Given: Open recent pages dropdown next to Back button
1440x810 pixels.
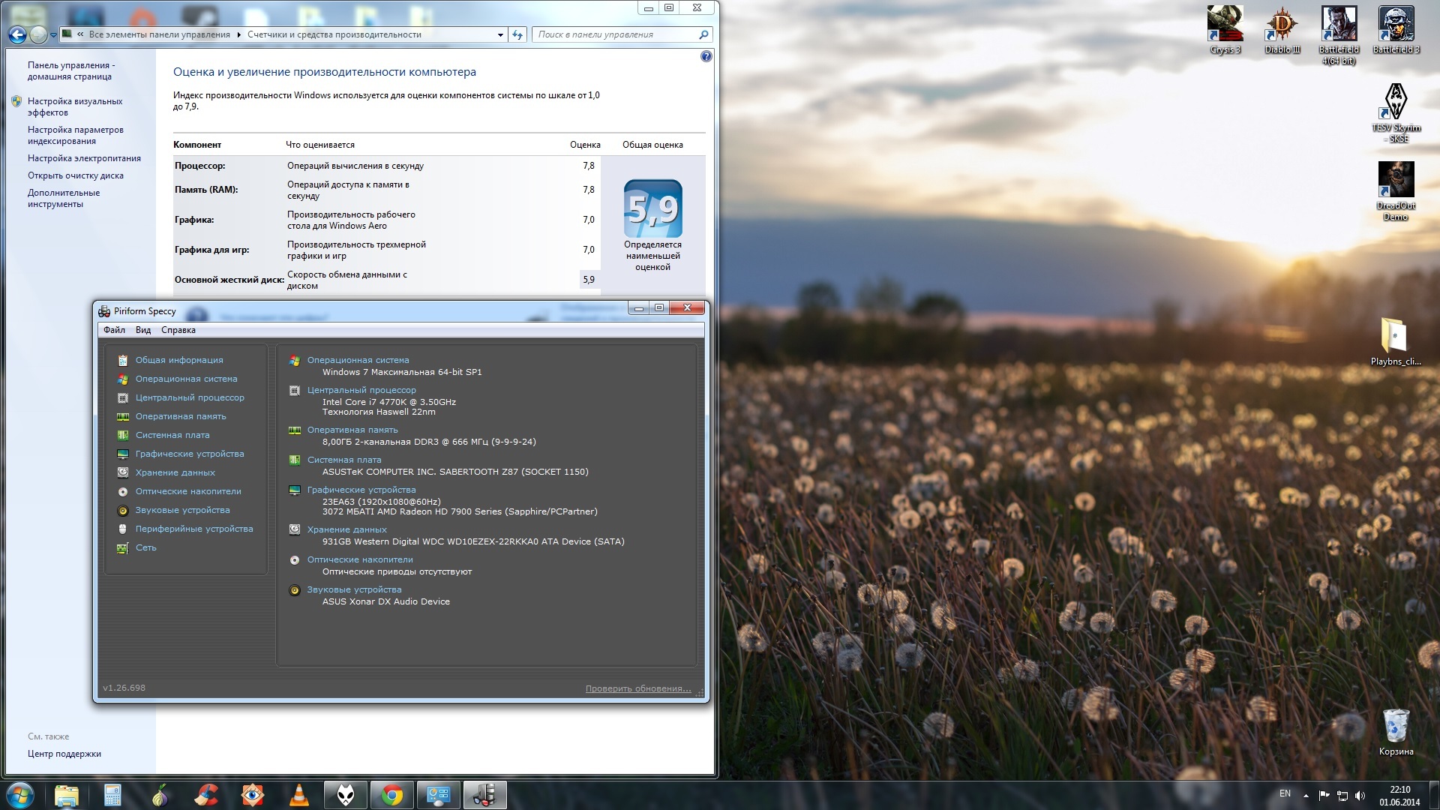Looking at the screenshot, I should click(x=53, y=34).
